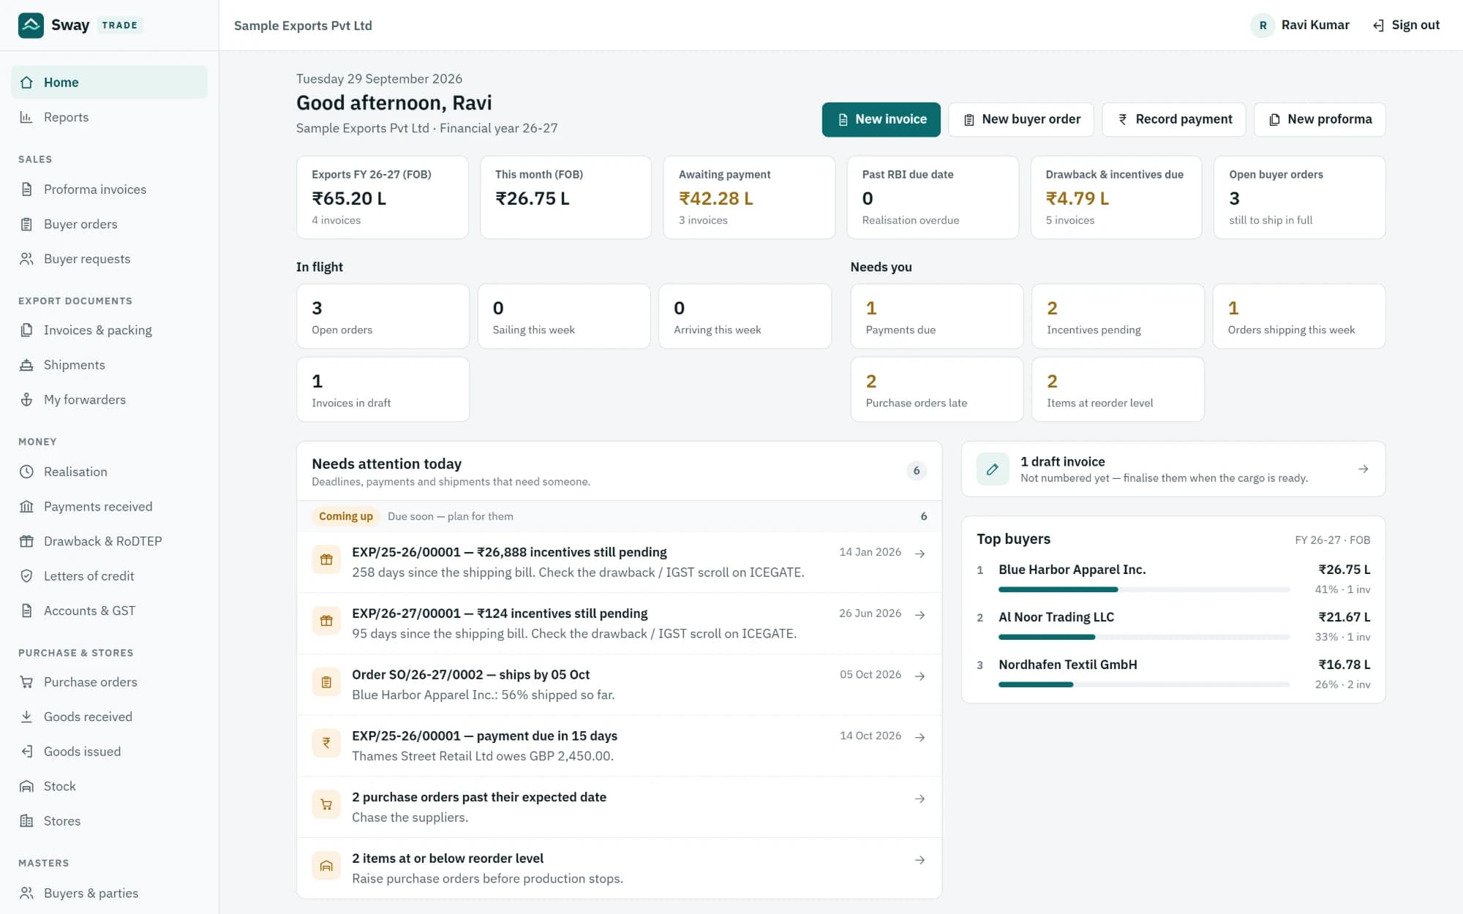Image resolution: width=1463 pixels, height=914 pixels.
Task: Click the Buyer requests people icon
Action: point(26,259)
